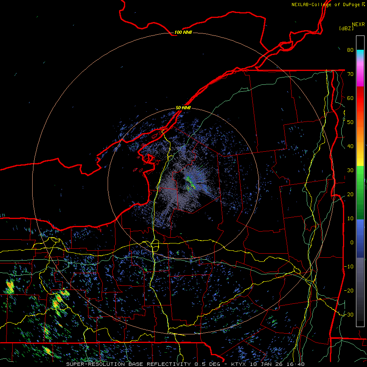Click the 100 NMI range ring label
The height and width of the screenshot is (367, 367).
pyautogui.click(x=183, y=32)
